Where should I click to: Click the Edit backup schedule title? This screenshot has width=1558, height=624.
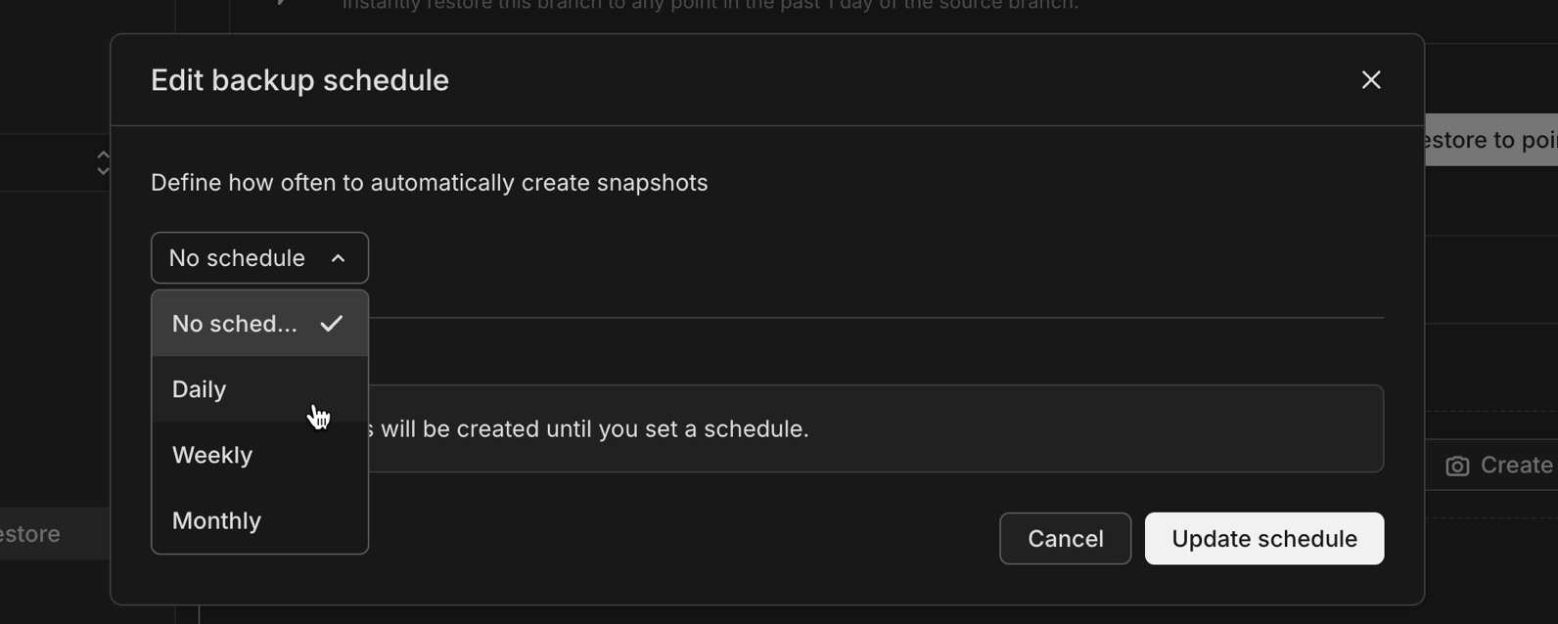point(299,80)
